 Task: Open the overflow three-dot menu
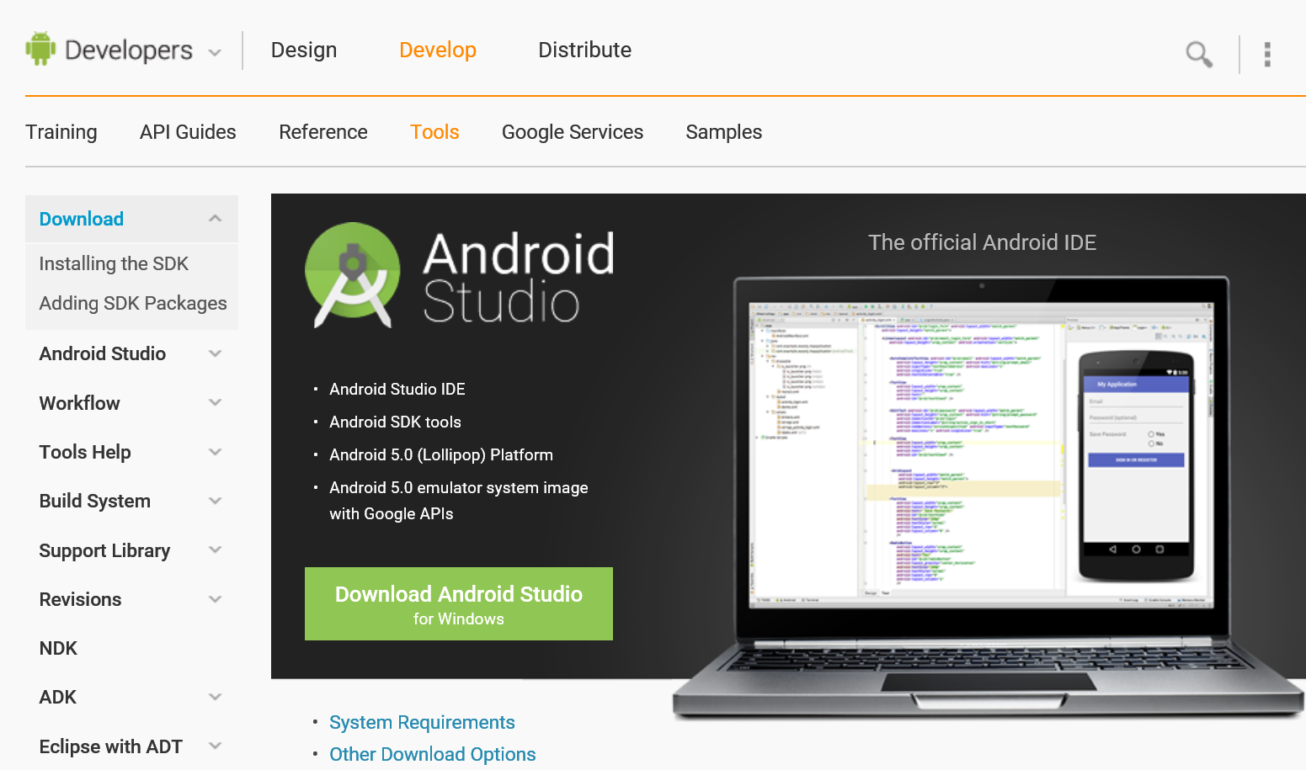click(x=1267, y=54)
